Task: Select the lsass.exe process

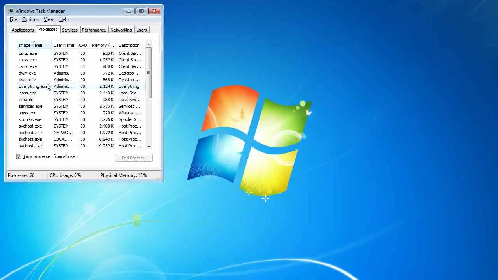Action: [80, 93]
